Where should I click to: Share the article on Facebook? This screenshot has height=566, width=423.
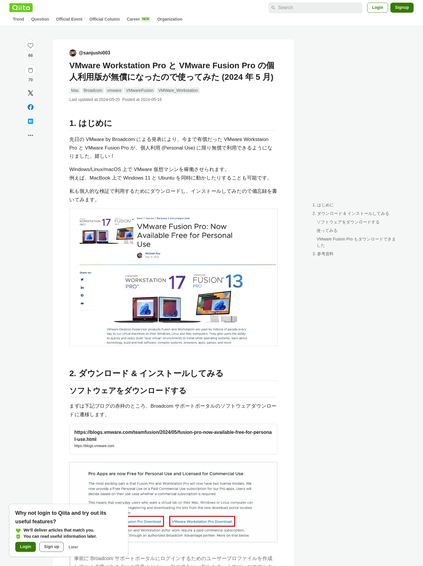[x=31, y=107]
